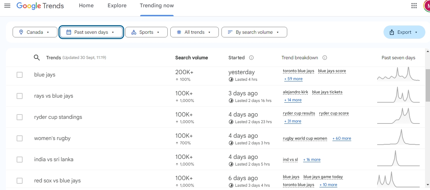The image size is (430, 190).
Task: Click the info icon next to Started
Action: click(251, 58)
